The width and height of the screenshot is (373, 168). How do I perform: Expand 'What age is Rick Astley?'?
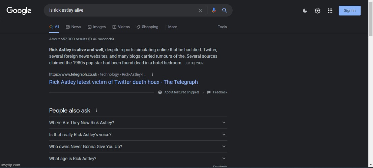coord(138,159)
